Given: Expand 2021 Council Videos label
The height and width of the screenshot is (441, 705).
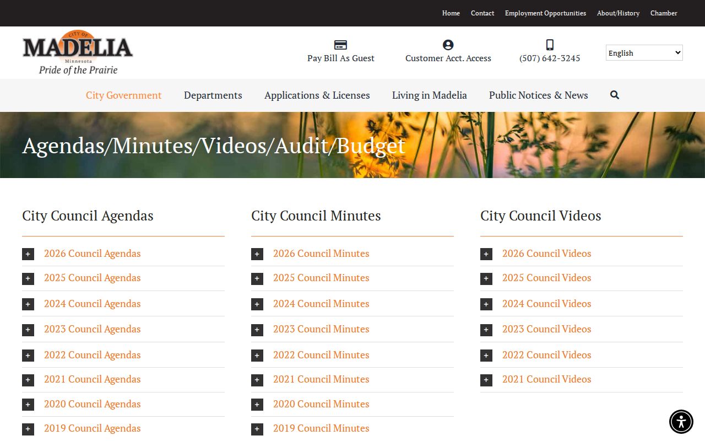Looking at the screenshot, I should (x=546, y=379).
